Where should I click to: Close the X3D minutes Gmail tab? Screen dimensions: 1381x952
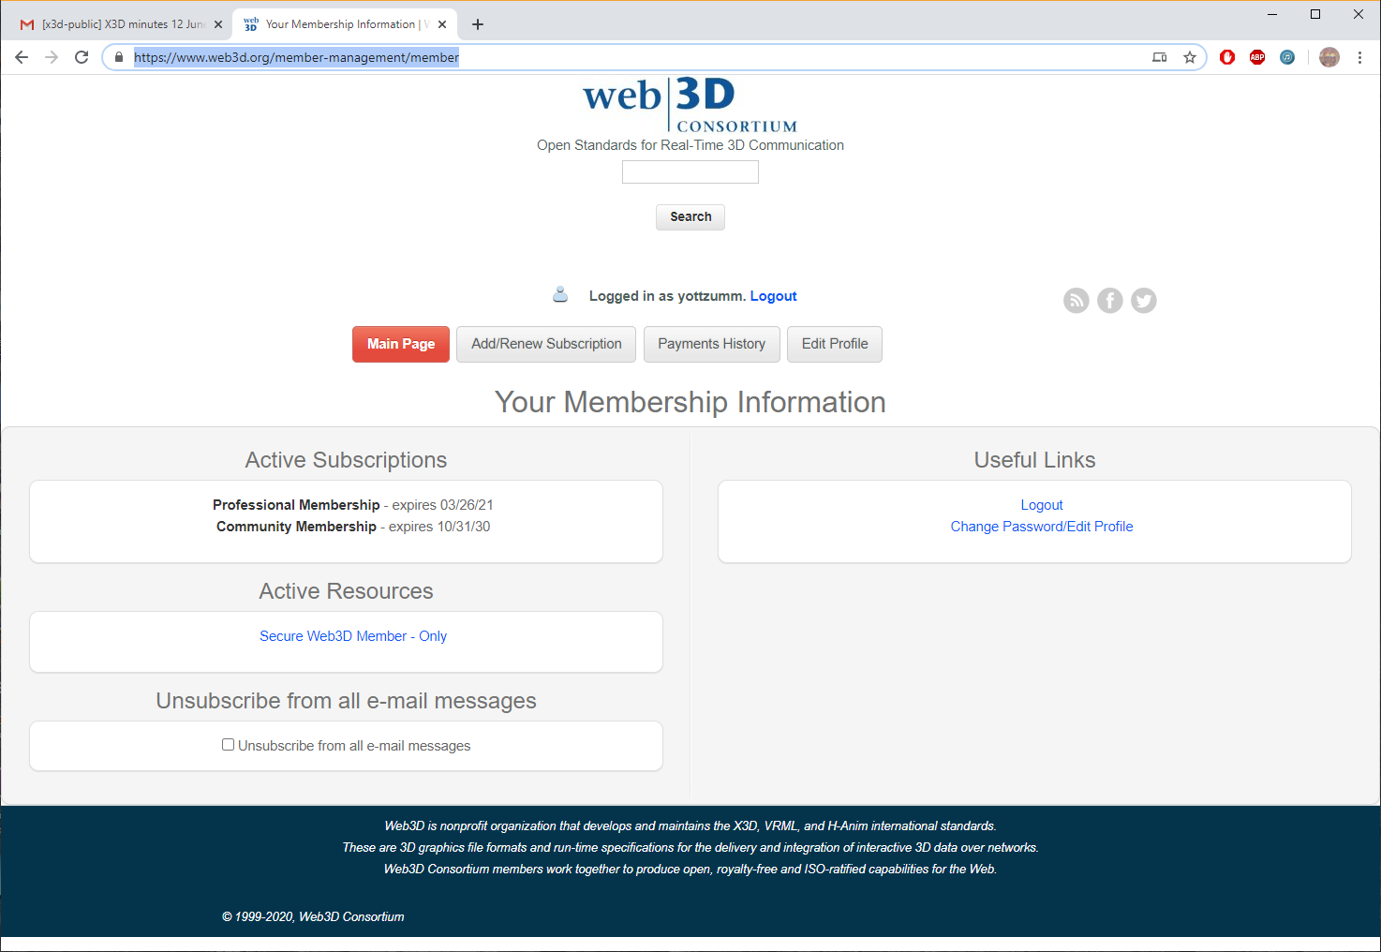tap(218, 24)
